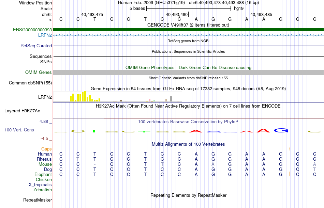Open Common dbSNP(155) track label
Image resolution: width=324 pixels, height=208 pixels.
click(x=30, y=83)
